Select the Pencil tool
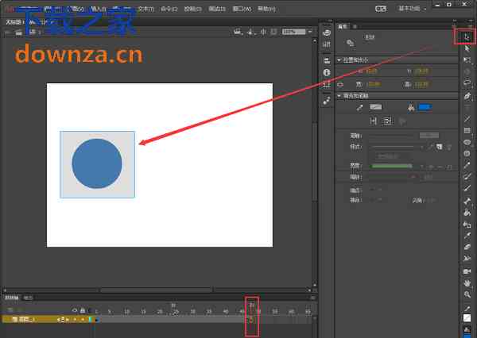The image size is (477, 338). point(467,165)
